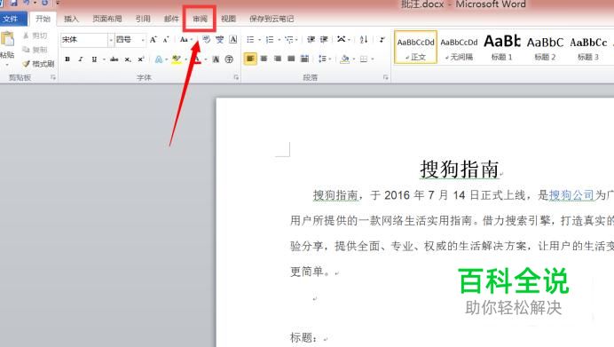Toggle bold formatting
Image resolution: width=614 pixels, height=347 pixels.
[67, 59]
